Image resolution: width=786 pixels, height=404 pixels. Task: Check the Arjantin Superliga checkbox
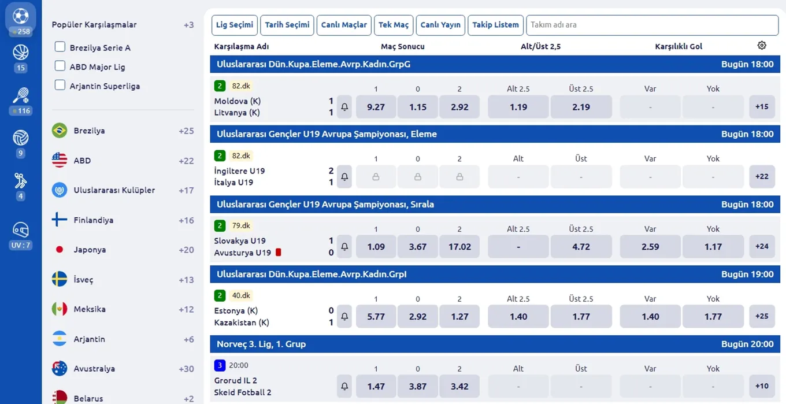coord(60,85)
